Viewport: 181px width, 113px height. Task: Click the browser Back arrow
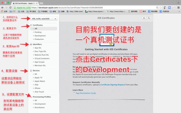tap(3, 8)
